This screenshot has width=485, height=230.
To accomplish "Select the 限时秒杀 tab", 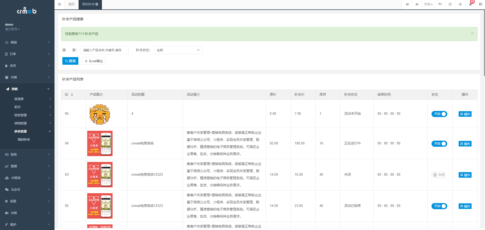I will 90,4.
